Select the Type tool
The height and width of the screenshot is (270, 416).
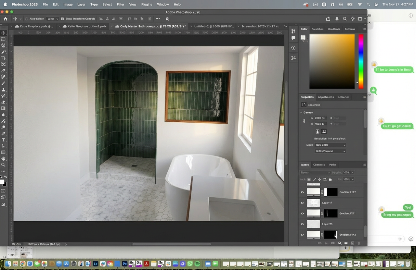(x=3, y=140)
